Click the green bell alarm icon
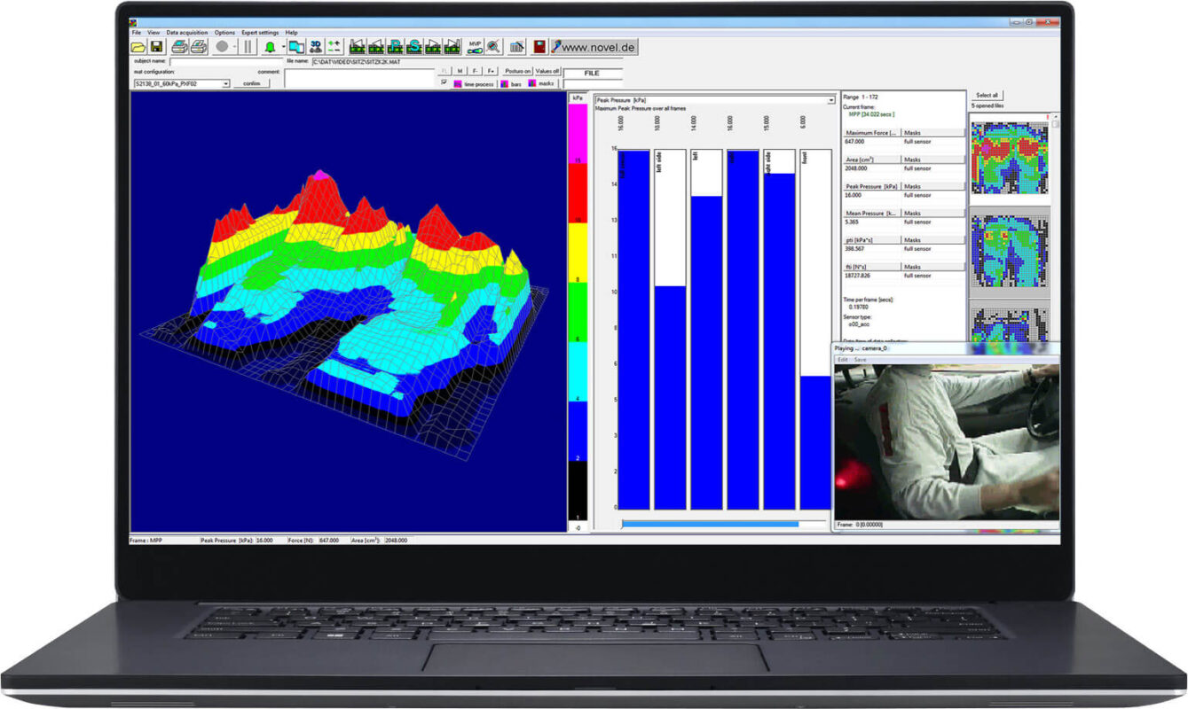 pyautogui.click(x=270, y=46)
